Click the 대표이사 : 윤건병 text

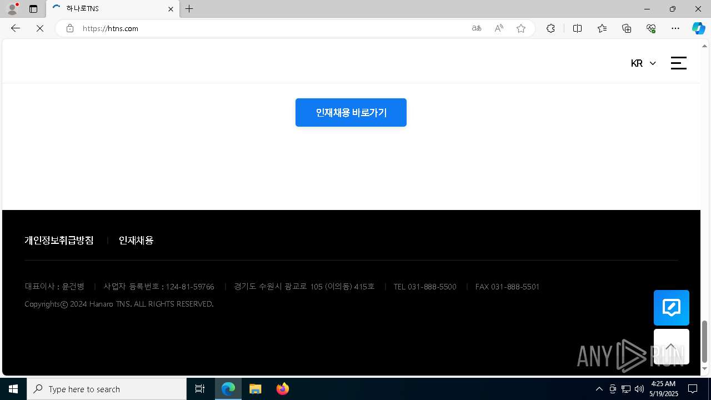point(54,287)
